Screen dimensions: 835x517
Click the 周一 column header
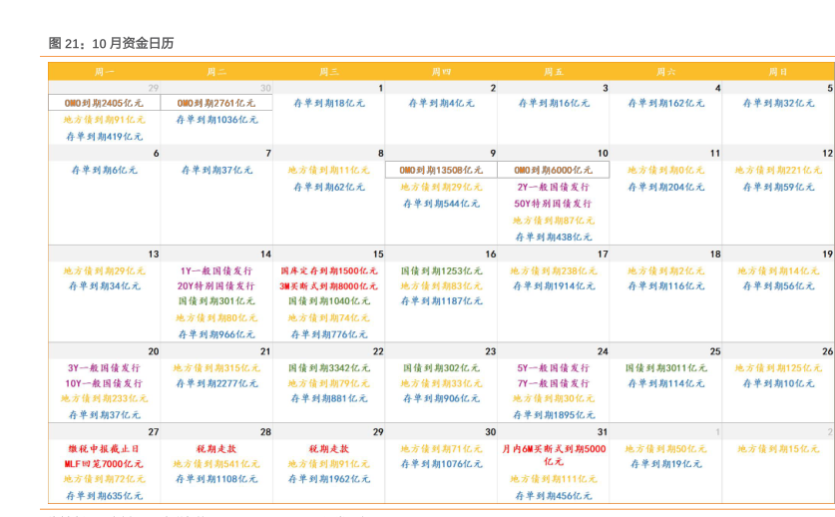pos(105,72)
